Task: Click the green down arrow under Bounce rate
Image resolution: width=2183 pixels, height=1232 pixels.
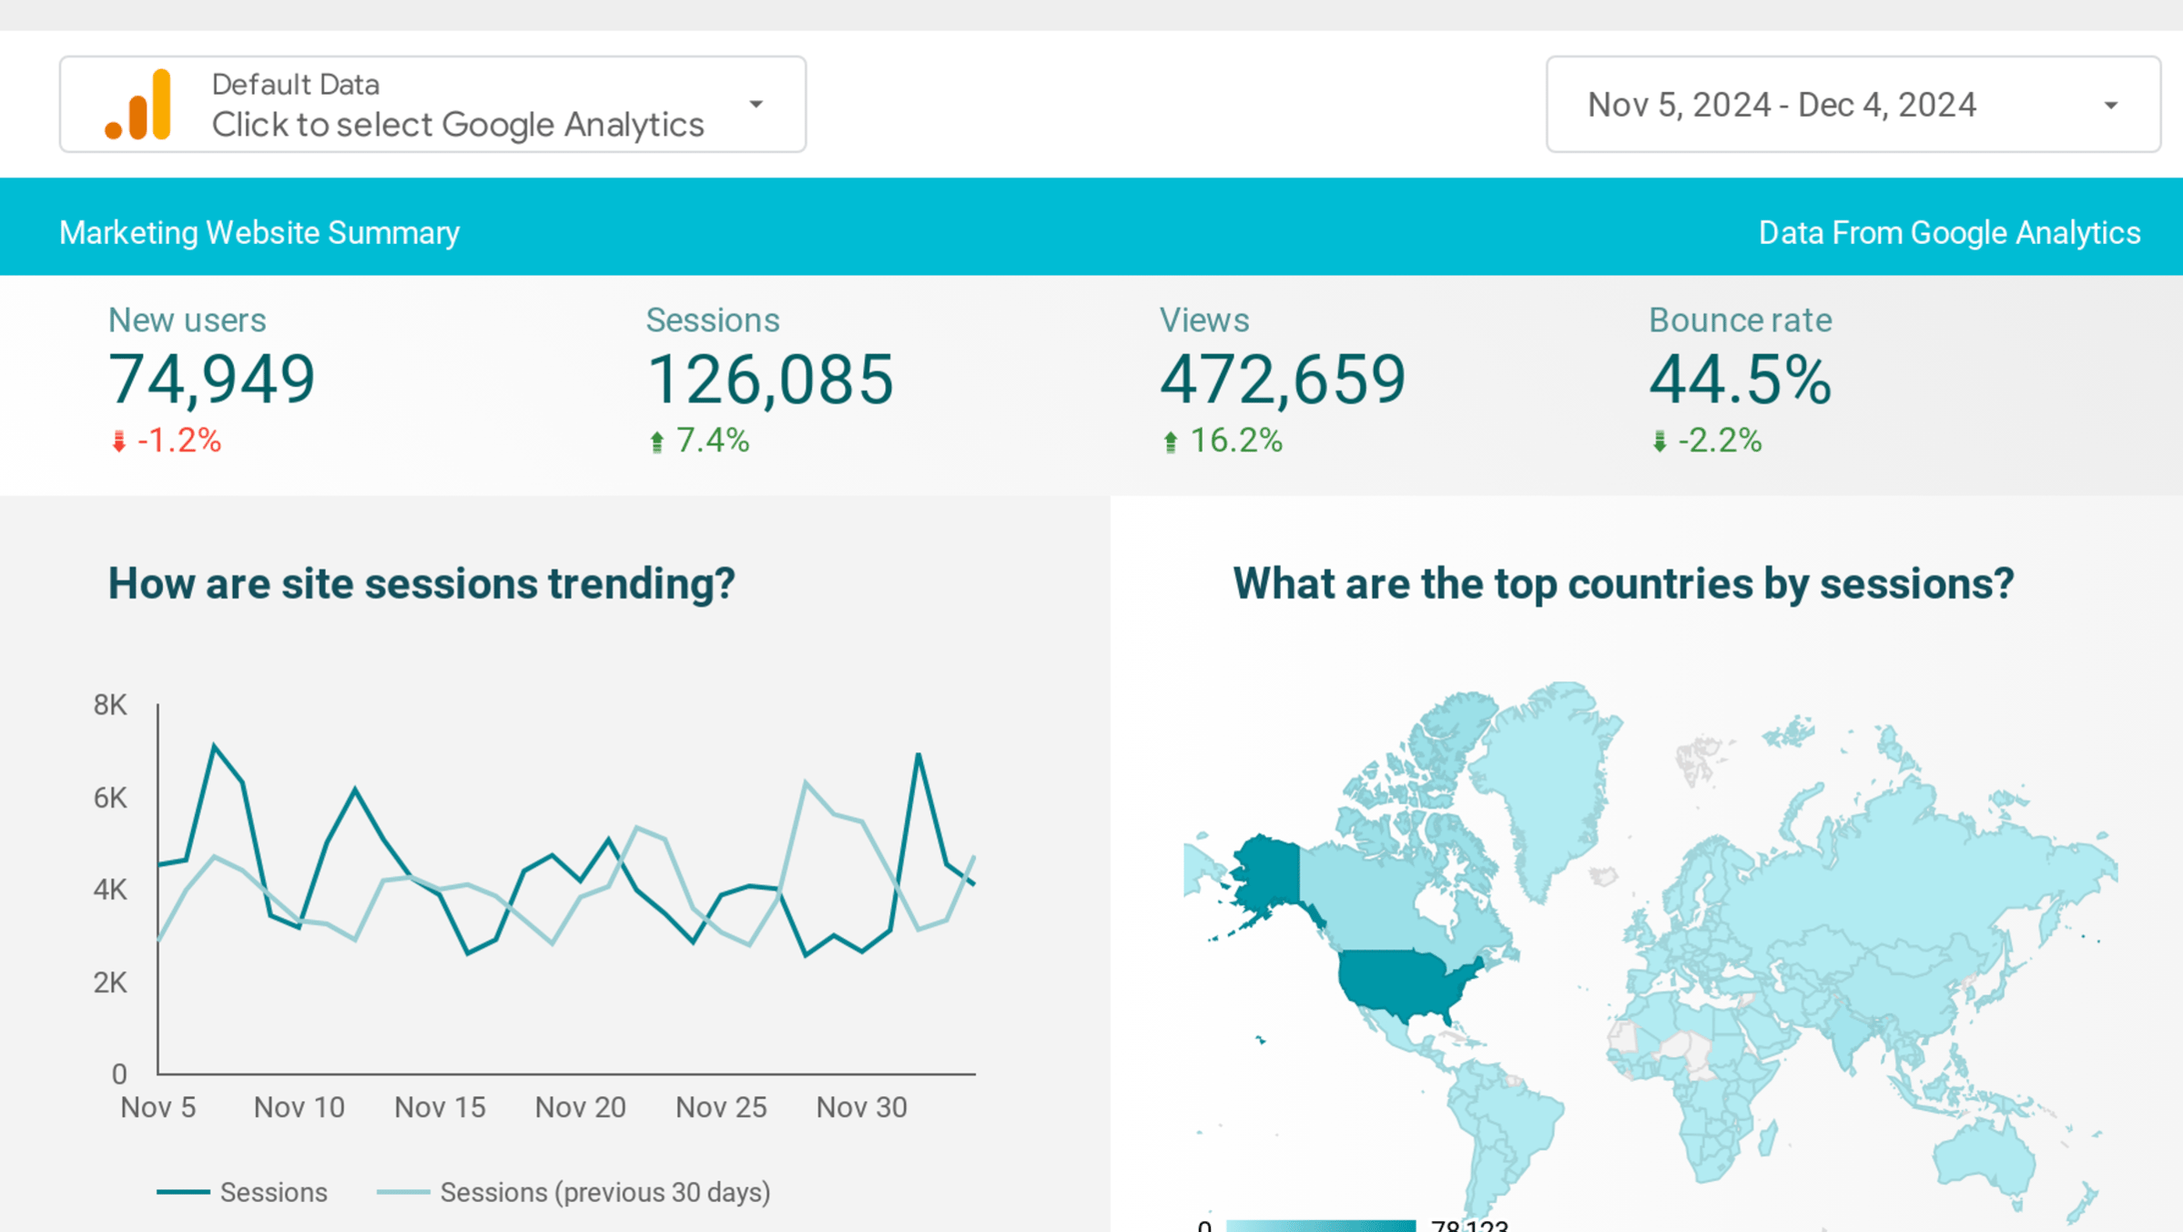Action: coord(1659,442)
